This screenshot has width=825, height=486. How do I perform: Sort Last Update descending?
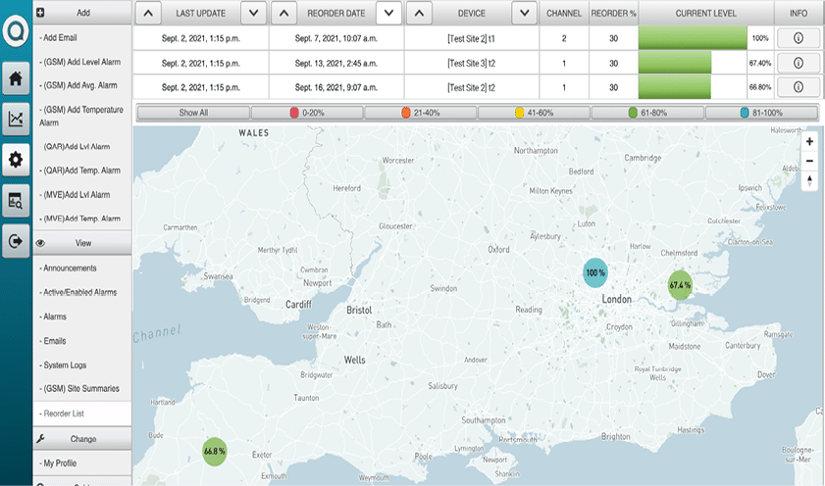tap(252, 12)
